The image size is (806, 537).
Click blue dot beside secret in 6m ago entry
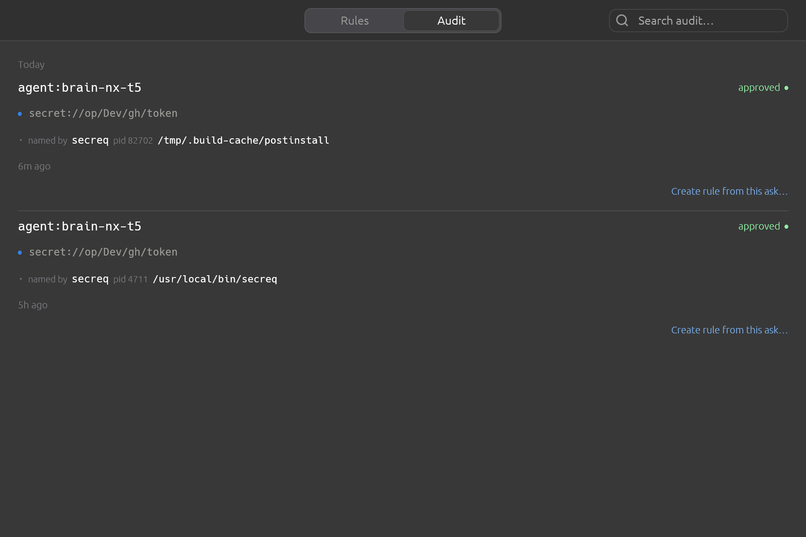click(20, 114)
